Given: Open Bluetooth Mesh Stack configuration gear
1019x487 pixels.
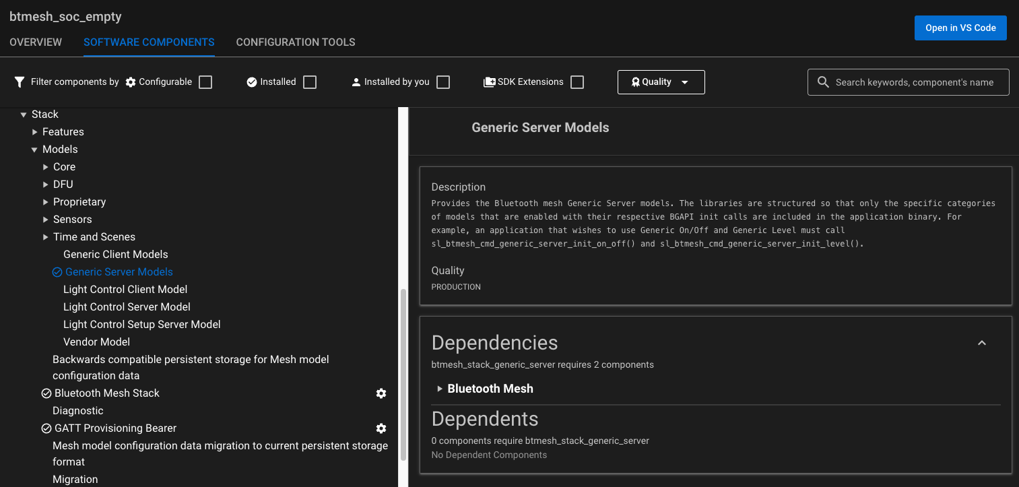Looking at the screenshot, I should (381, 393).
